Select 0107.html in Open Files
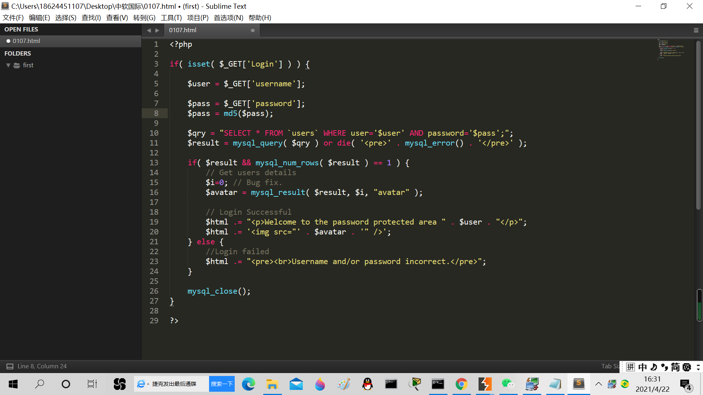The height and width of the screenshot is (395, 703). 26,41
